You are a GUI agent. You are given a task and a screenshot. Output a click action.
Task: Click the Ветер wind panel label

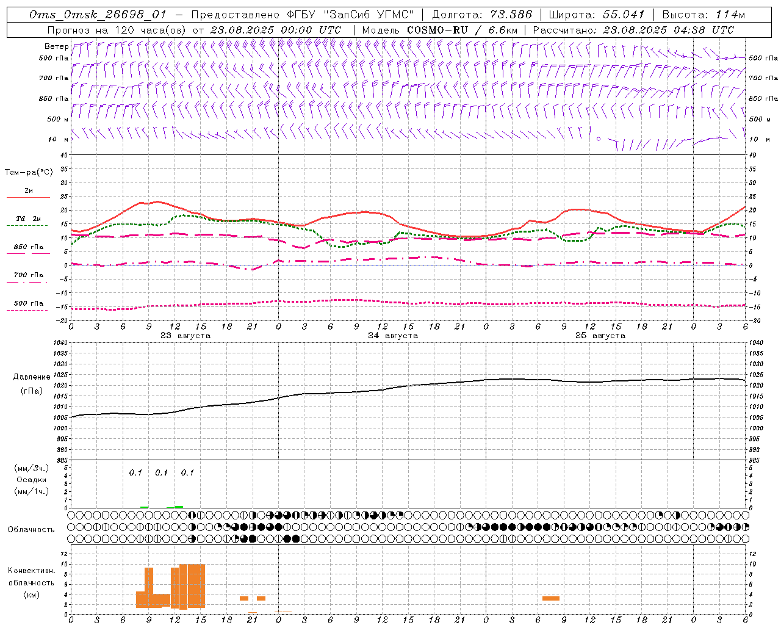click(56, 46)
